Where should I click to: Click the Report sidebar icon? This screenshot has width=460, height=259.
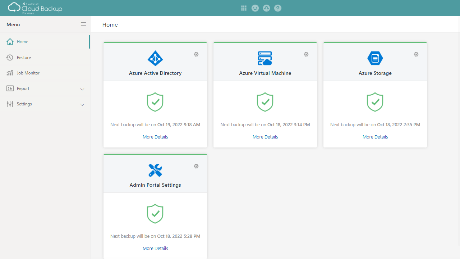click(x=10, y=88)
